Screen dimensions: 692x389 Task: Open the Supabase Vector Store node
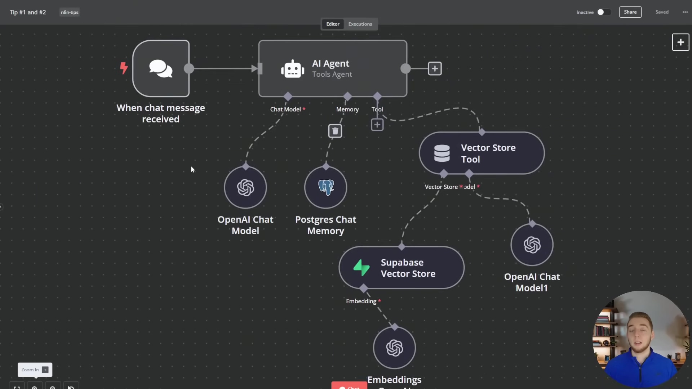tap(402, 268)
